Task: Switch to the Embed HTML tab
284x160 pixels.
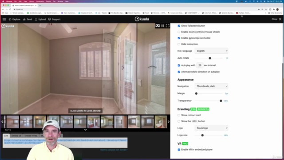Action: [x=31, y=136]
